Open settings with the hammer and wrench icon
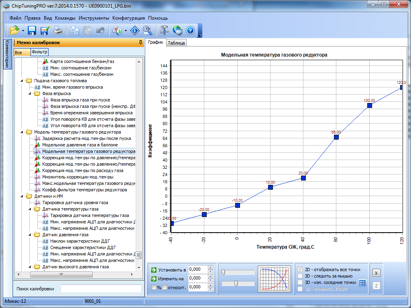 tap(165, 30)
